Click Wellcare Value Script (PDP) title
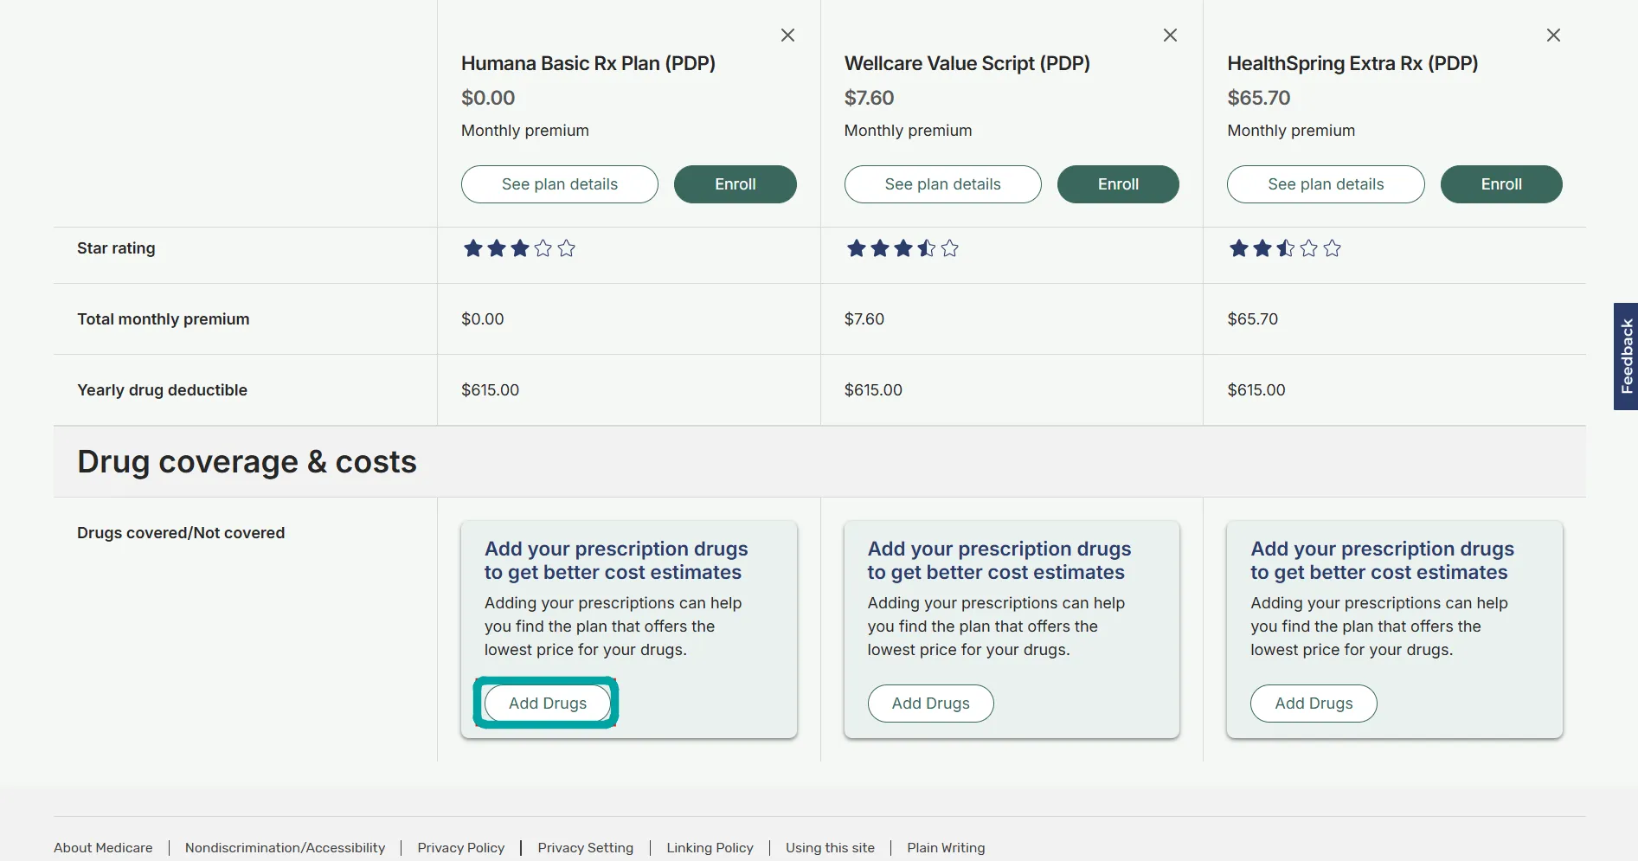The height and width of the screenshot is (861, 1638). pos(967,63)
